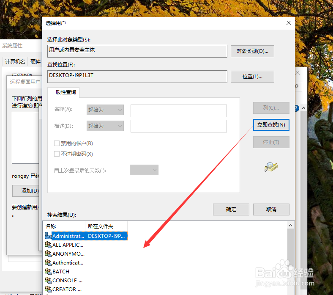The height and width of the screenshot is (295, 333).
Task: Select the Administrat... result row
Action: [86, 236]
